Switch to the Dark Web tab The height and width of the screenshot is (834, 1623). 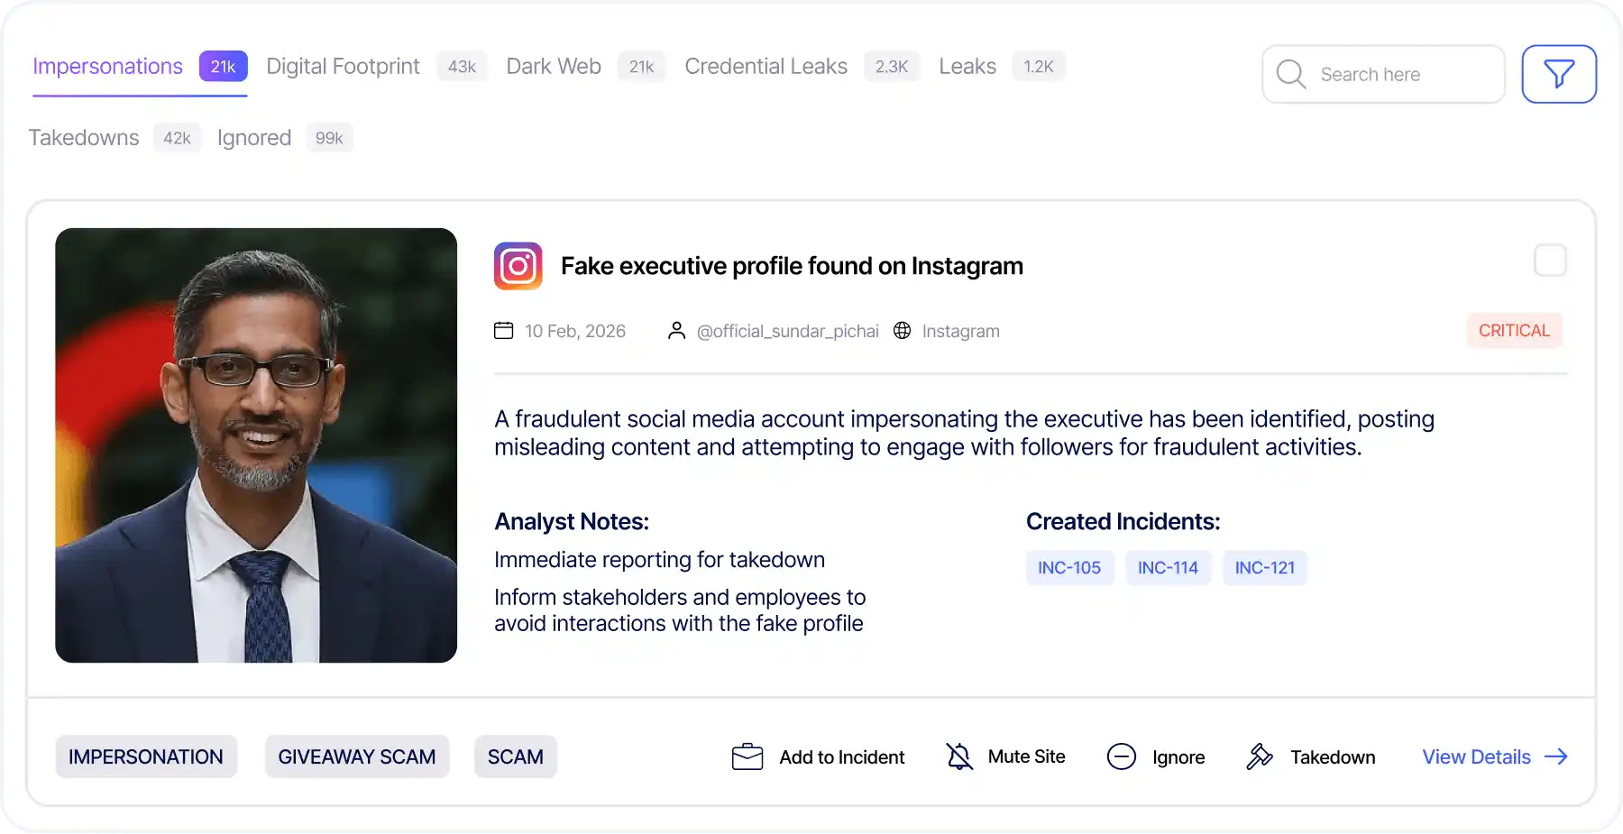(553, 66)
